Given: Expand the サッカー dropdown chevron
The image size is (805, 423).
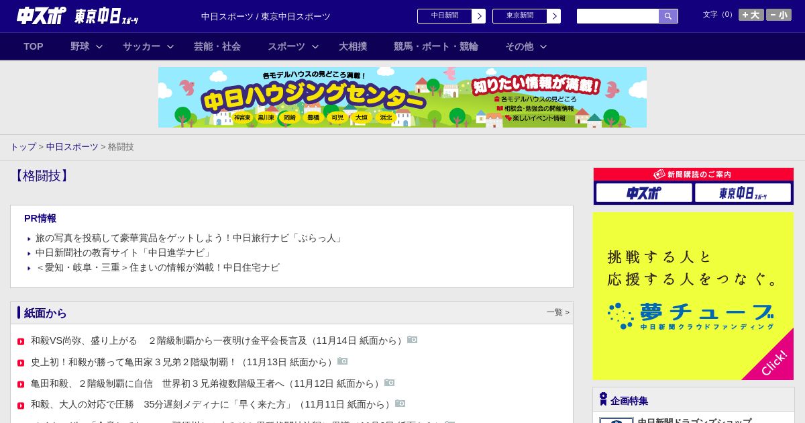Looking at the screenshot, I should pos(170,46).
